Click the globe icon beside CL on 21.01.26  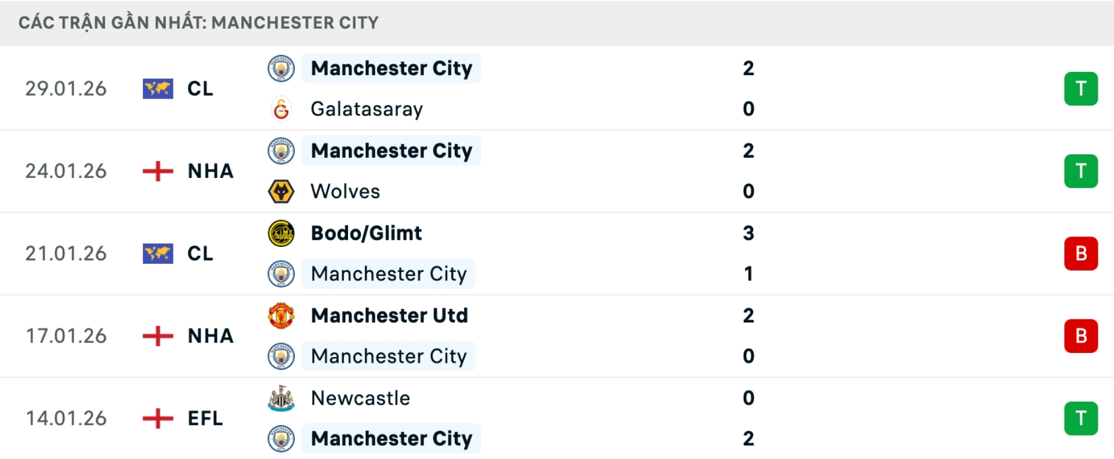pos(157,253)
